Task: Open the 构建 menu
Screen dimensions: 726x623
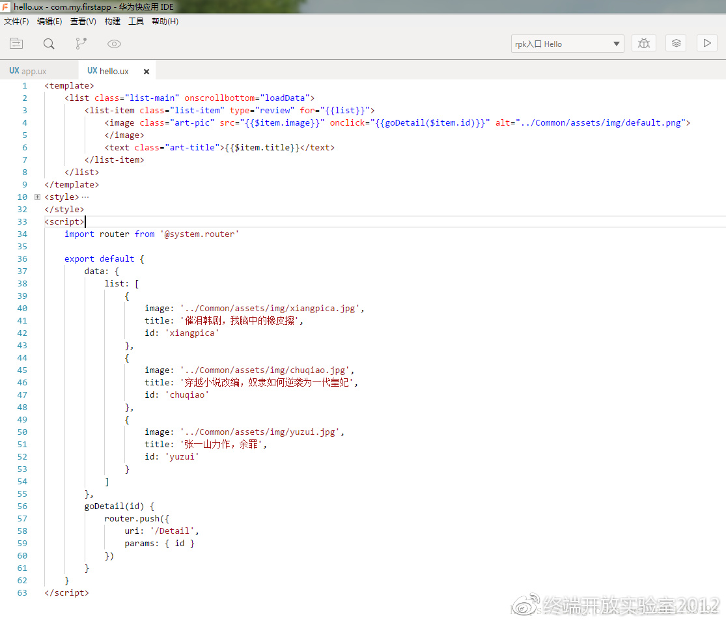Action: click(113, 21)
